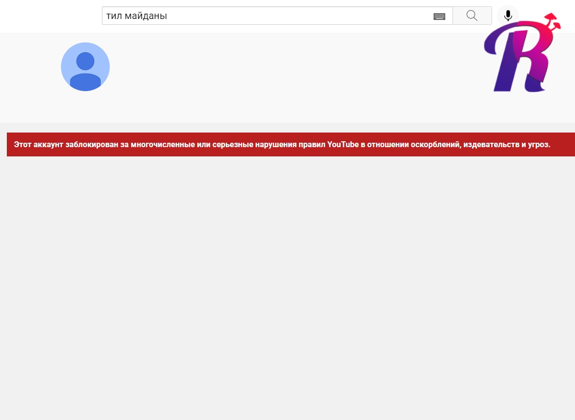Click the silhouette figure inside the channel avatar
The width and height of the screenshot is (575, 420).
[85, 71]
